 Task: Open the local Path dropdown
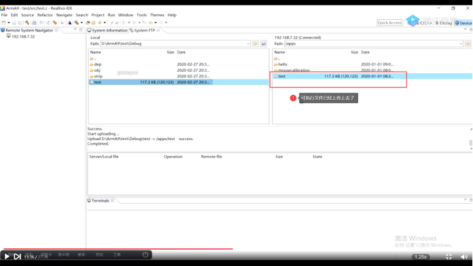click(248, 44)
